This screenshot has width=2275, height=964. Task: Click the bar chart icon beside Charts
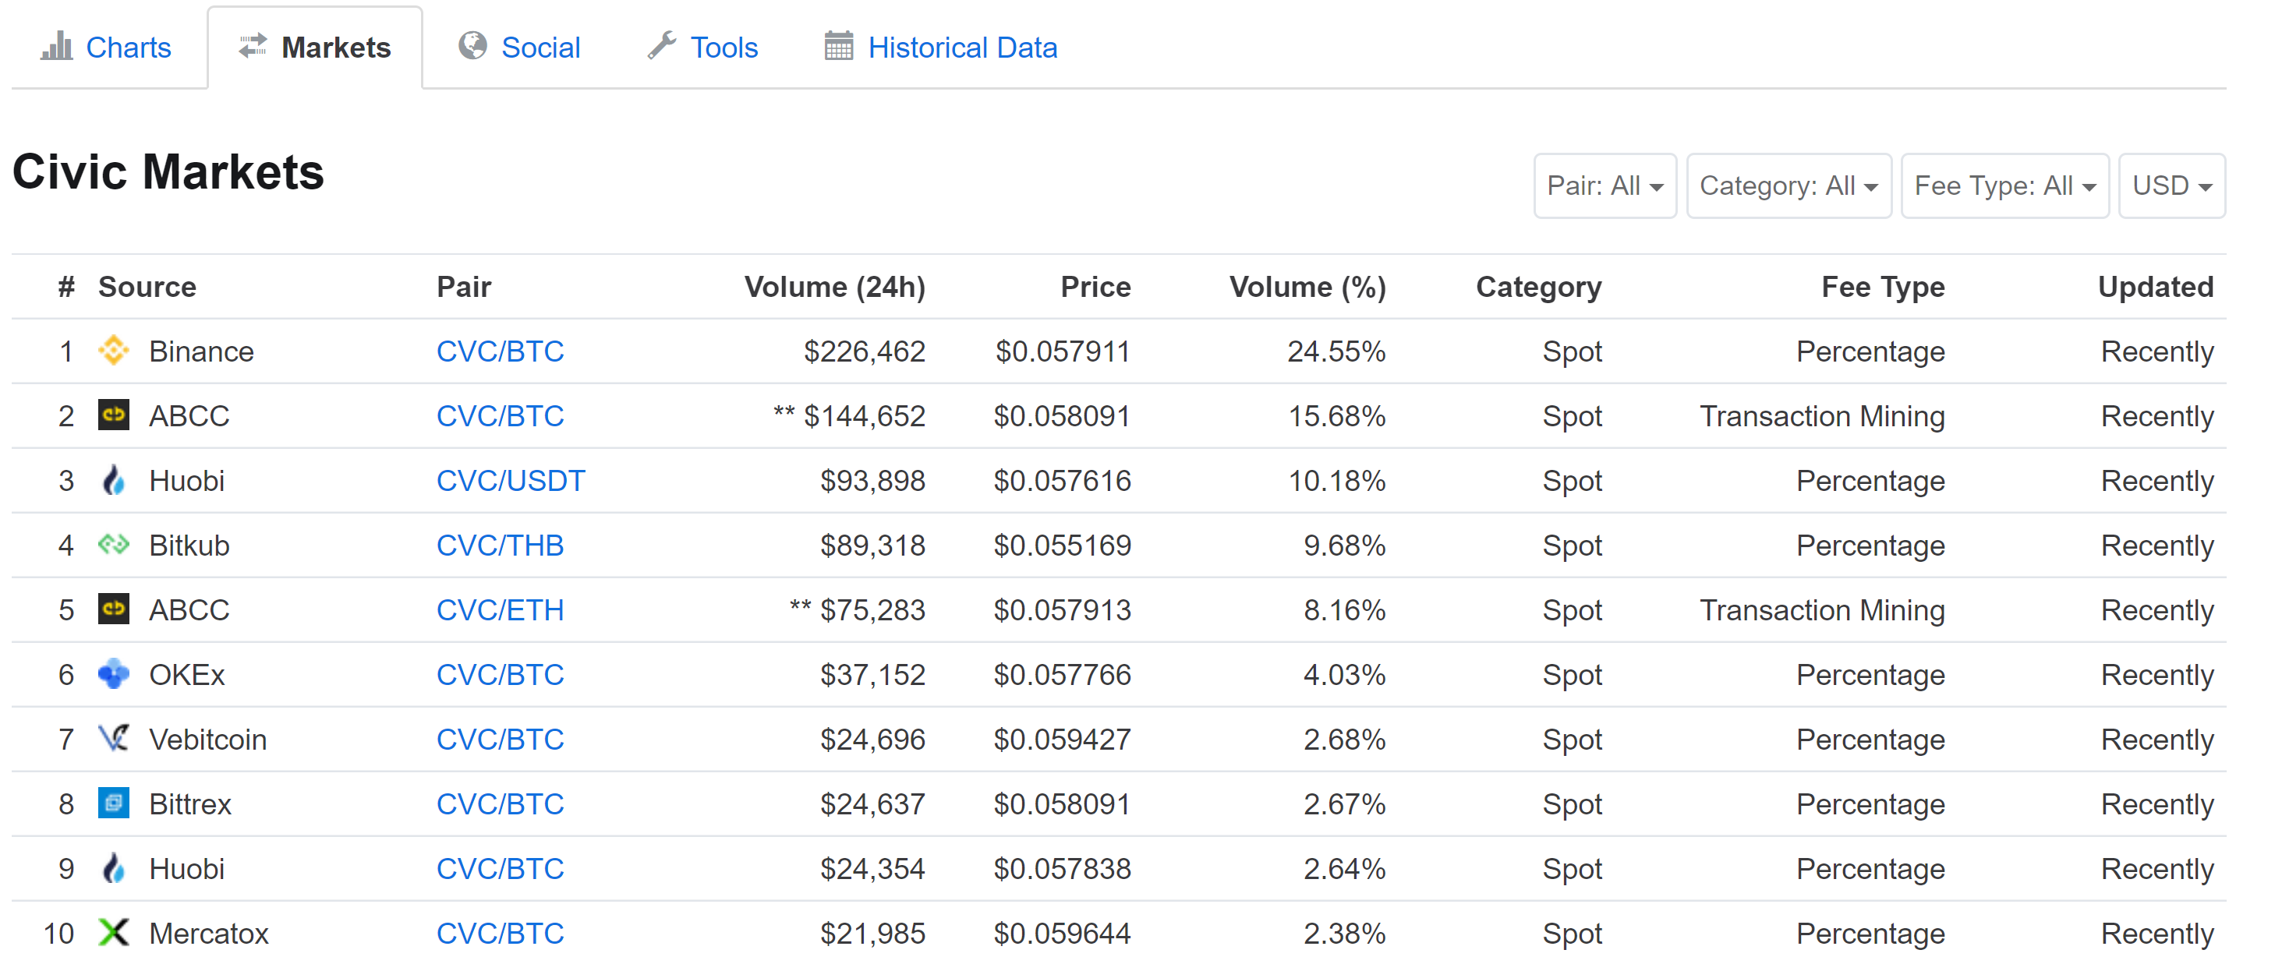point(55,46)
